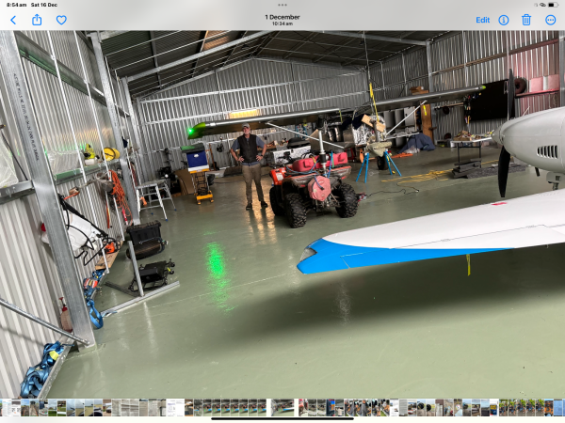Image resolution: width=565 pixels, height=423 pixels.
Task: Click the Edit button
Action: tap(482, 20)
